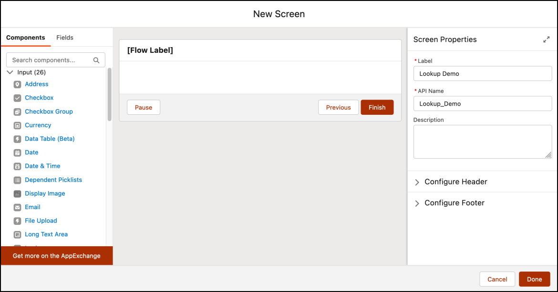The image size is (558, 292).
Task: Click inside the Label input field
Action: coord(482,73)
